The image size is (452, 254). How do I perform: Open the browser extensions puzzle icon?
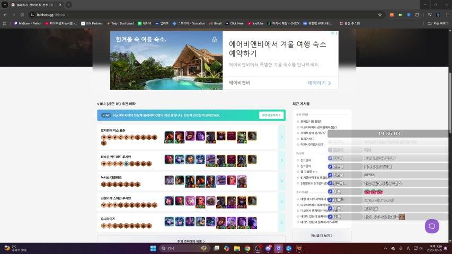(x=417, y=15)
